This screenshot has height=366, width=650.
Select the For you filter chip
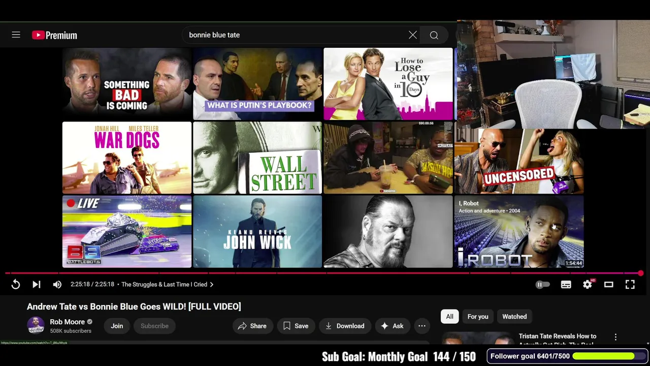(478, 317)
